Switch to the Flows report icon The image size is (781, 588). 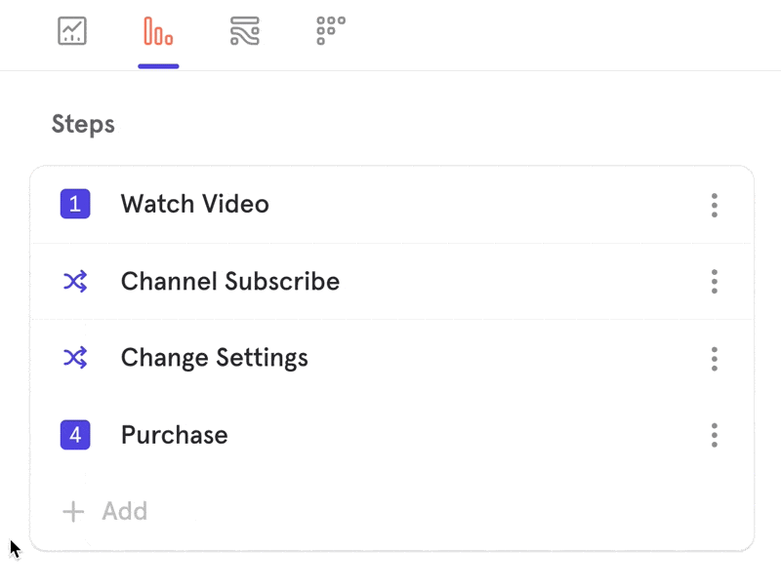click(x=245, y=31)
